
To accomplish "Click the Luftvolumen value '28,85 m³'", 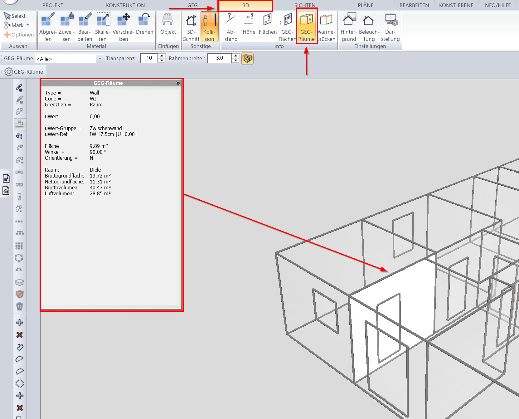I will coord(100,193).
